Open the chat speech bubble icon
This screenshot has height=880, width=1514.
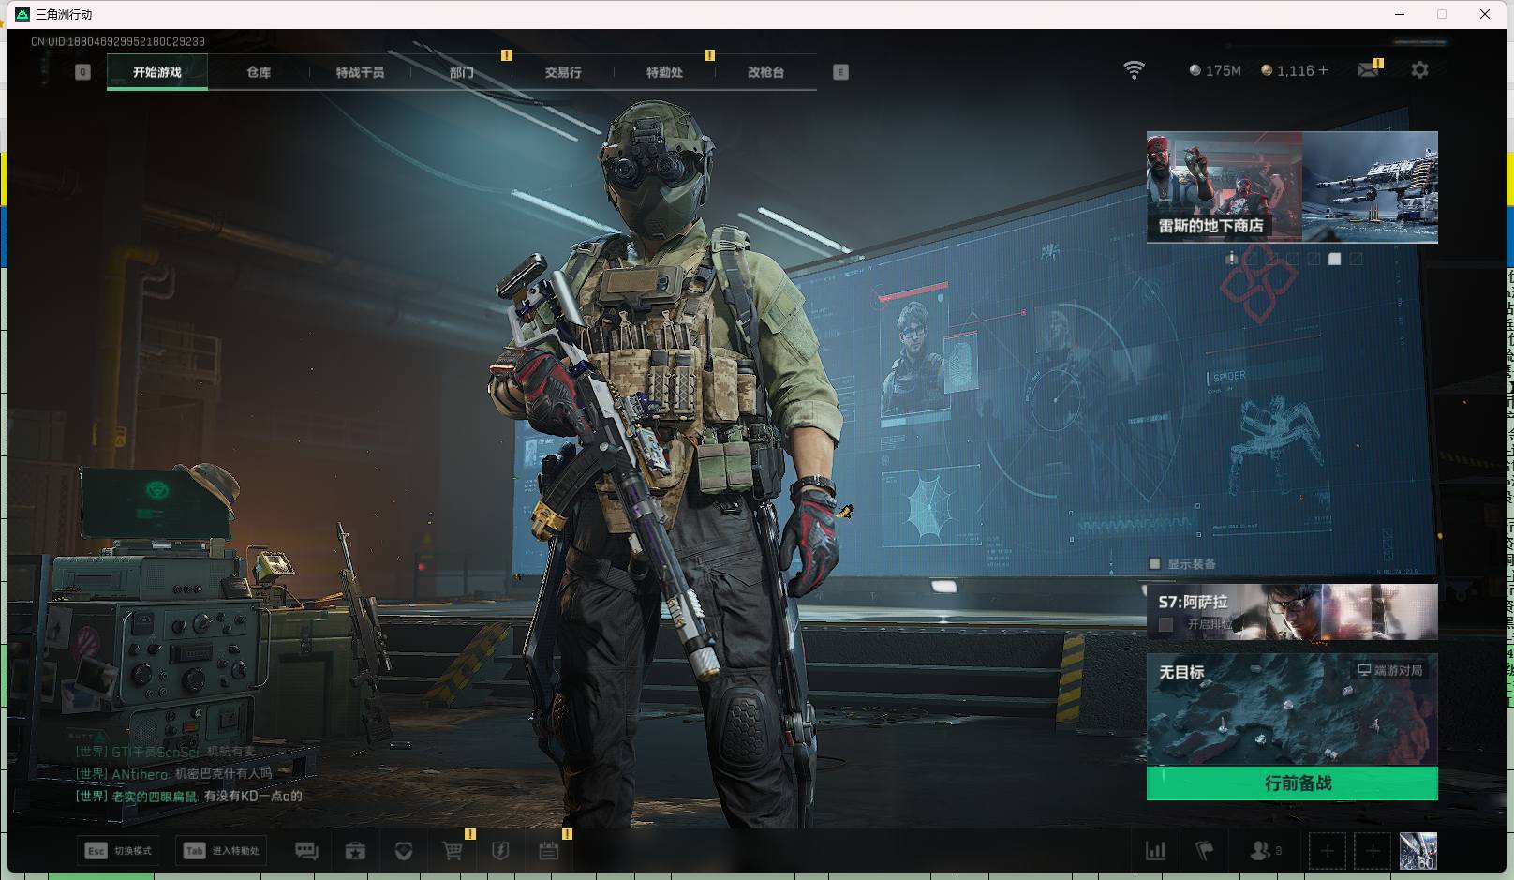[306, 851]
